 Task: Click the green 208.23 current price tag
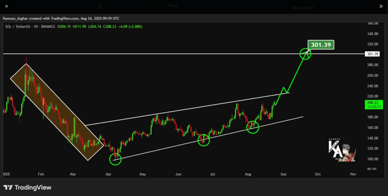(x=372, y=104)
